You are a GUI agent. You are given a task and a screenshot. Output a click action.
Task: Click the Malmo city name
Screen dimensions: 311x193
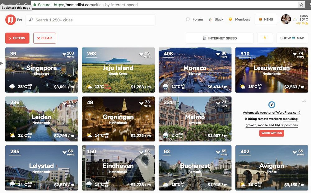(x=195, y=117)
